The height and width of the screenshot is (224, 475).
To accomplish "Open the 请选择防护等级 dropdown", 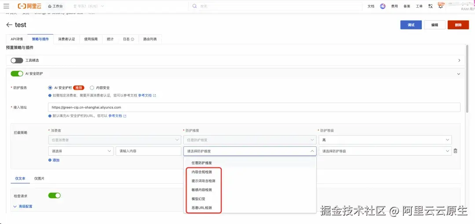I will [385, 151].
